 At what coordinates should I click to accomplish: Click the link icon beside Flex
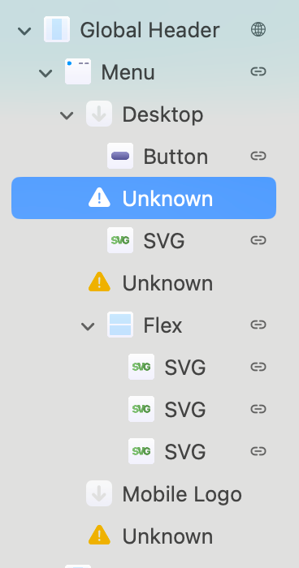pyautogui.click(x=258, y=325)
